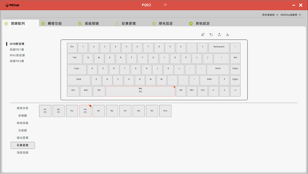308x174 pixels.
Task: Choose the M3 macro tile
Action: 72,111
